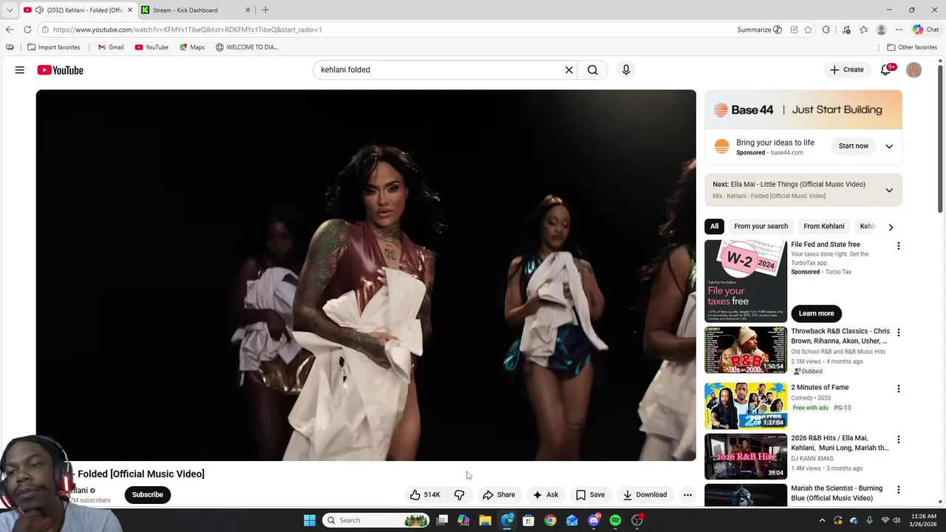Open options for 2026 R&B Hits
Viewport: 946px width, 532px height.
(899, 440)
